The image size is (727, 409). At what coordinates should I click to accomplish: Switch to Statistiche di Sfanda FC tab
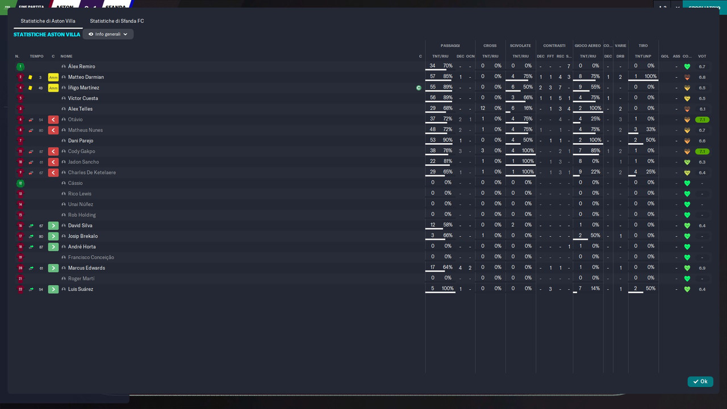coord(117,21)
